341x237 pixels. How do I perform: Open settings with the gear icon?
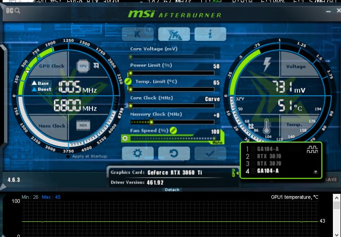(x=137, y=153)
